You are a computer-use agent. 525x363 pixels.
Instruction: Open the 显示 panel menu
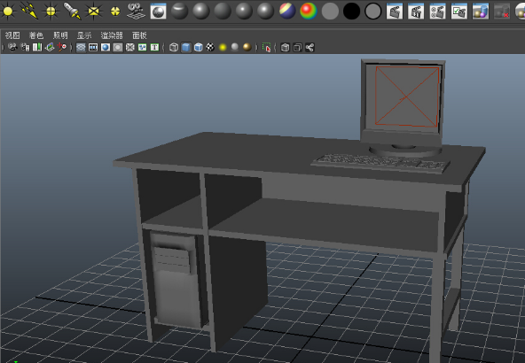click(x=84, y=35)
